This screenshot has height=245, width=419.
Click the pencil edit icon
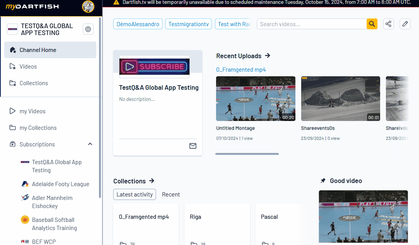(405, 24)
